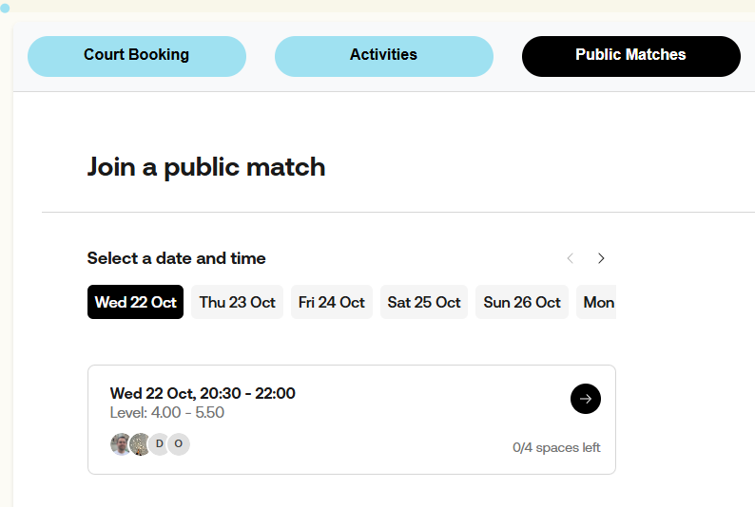Select the Thu 23 Oct date chip
755x507 pixels.
click(237, 302)
